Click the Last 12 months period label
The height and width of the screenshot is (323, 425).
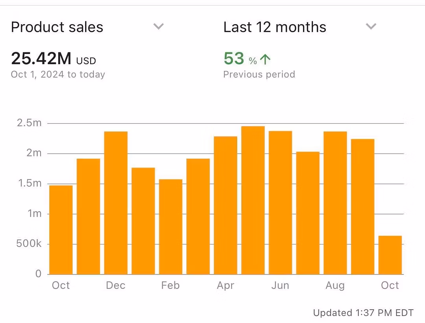point(275,27)
